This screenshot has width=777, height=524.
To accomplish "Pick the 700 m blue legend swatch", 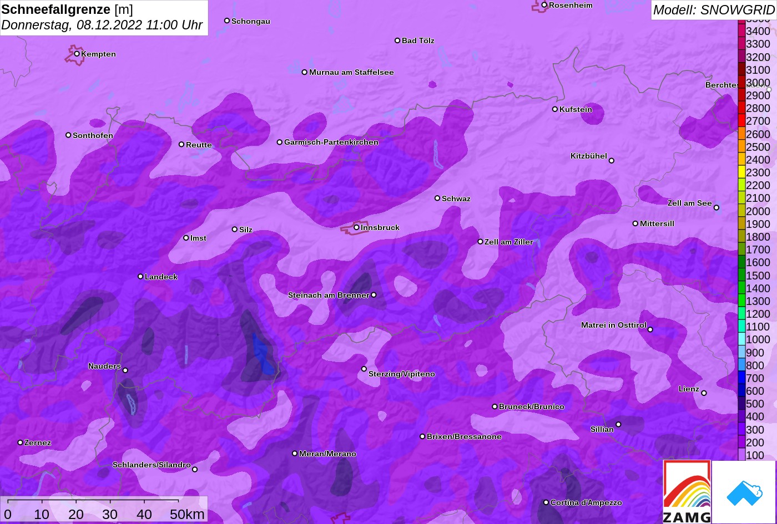I will [x=741, y=378].
